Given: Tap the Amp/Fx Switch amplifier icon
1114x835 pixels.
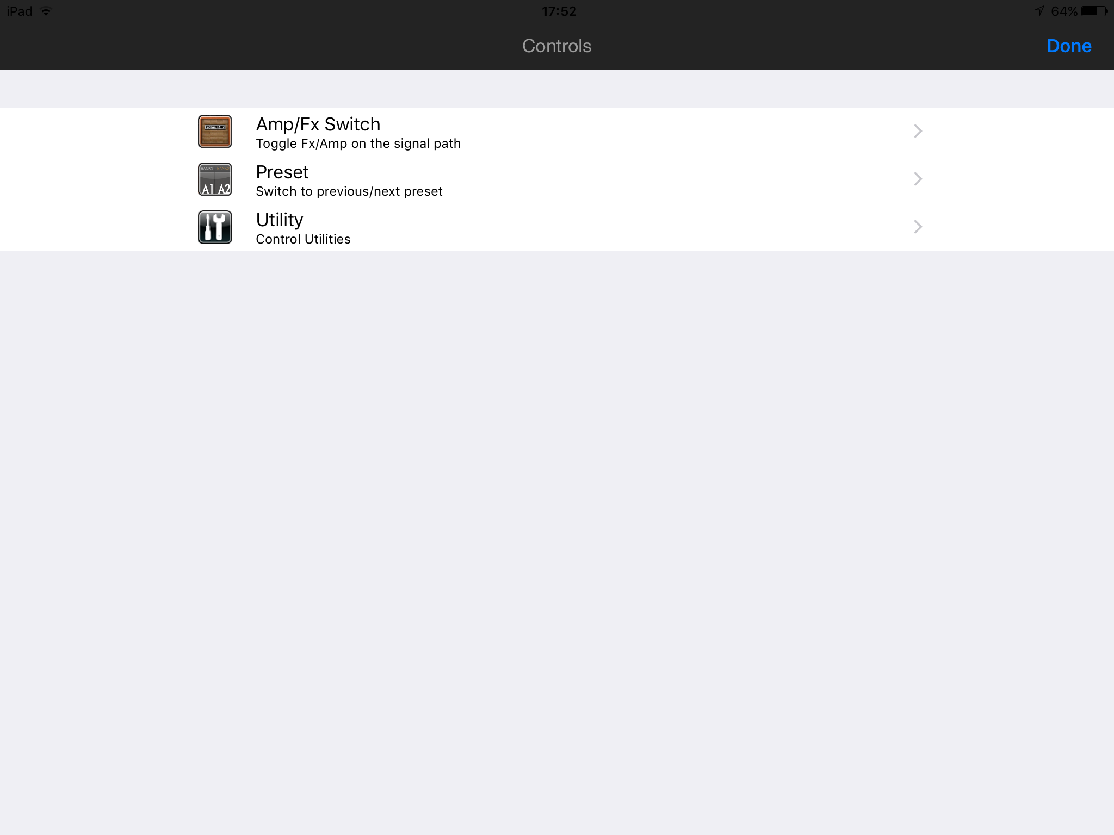Looking at the screenshot, I should click(215, 132).
